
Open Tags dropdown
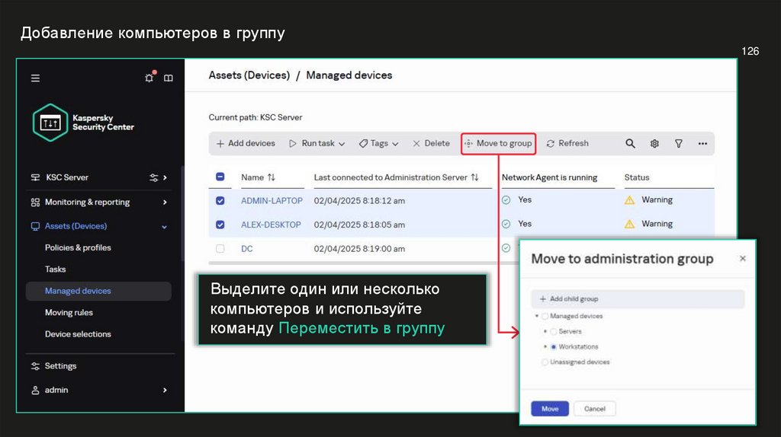(378, 143)
